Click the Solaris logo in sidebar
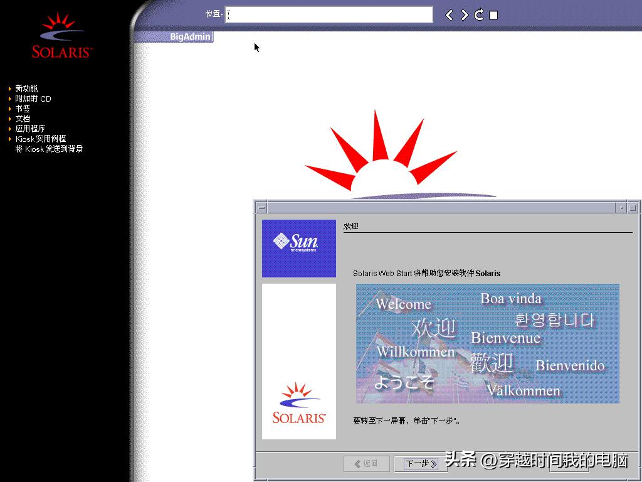Screen dimensions: 642x482 62,35
